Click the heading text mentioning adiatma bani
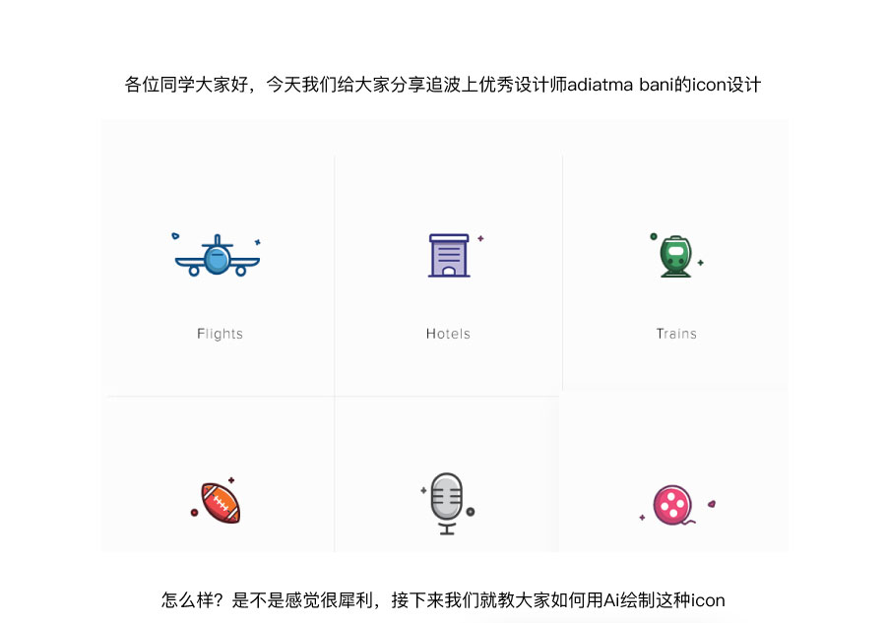 (x=443, y=85)
